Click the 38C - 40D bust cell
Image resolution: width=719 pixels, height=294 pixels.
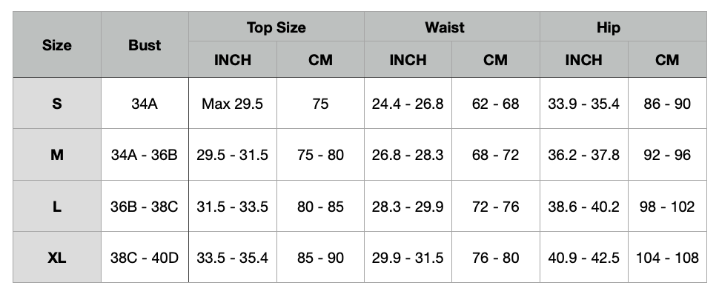coord(145,258)
